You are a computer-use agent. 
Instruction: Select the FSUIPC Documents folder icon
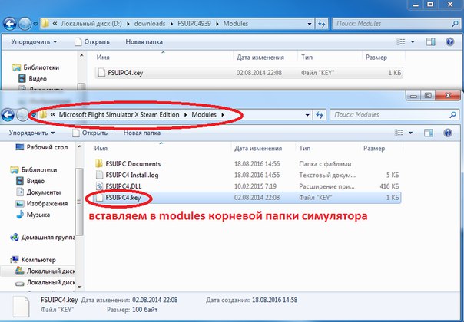tap(99, 163)
